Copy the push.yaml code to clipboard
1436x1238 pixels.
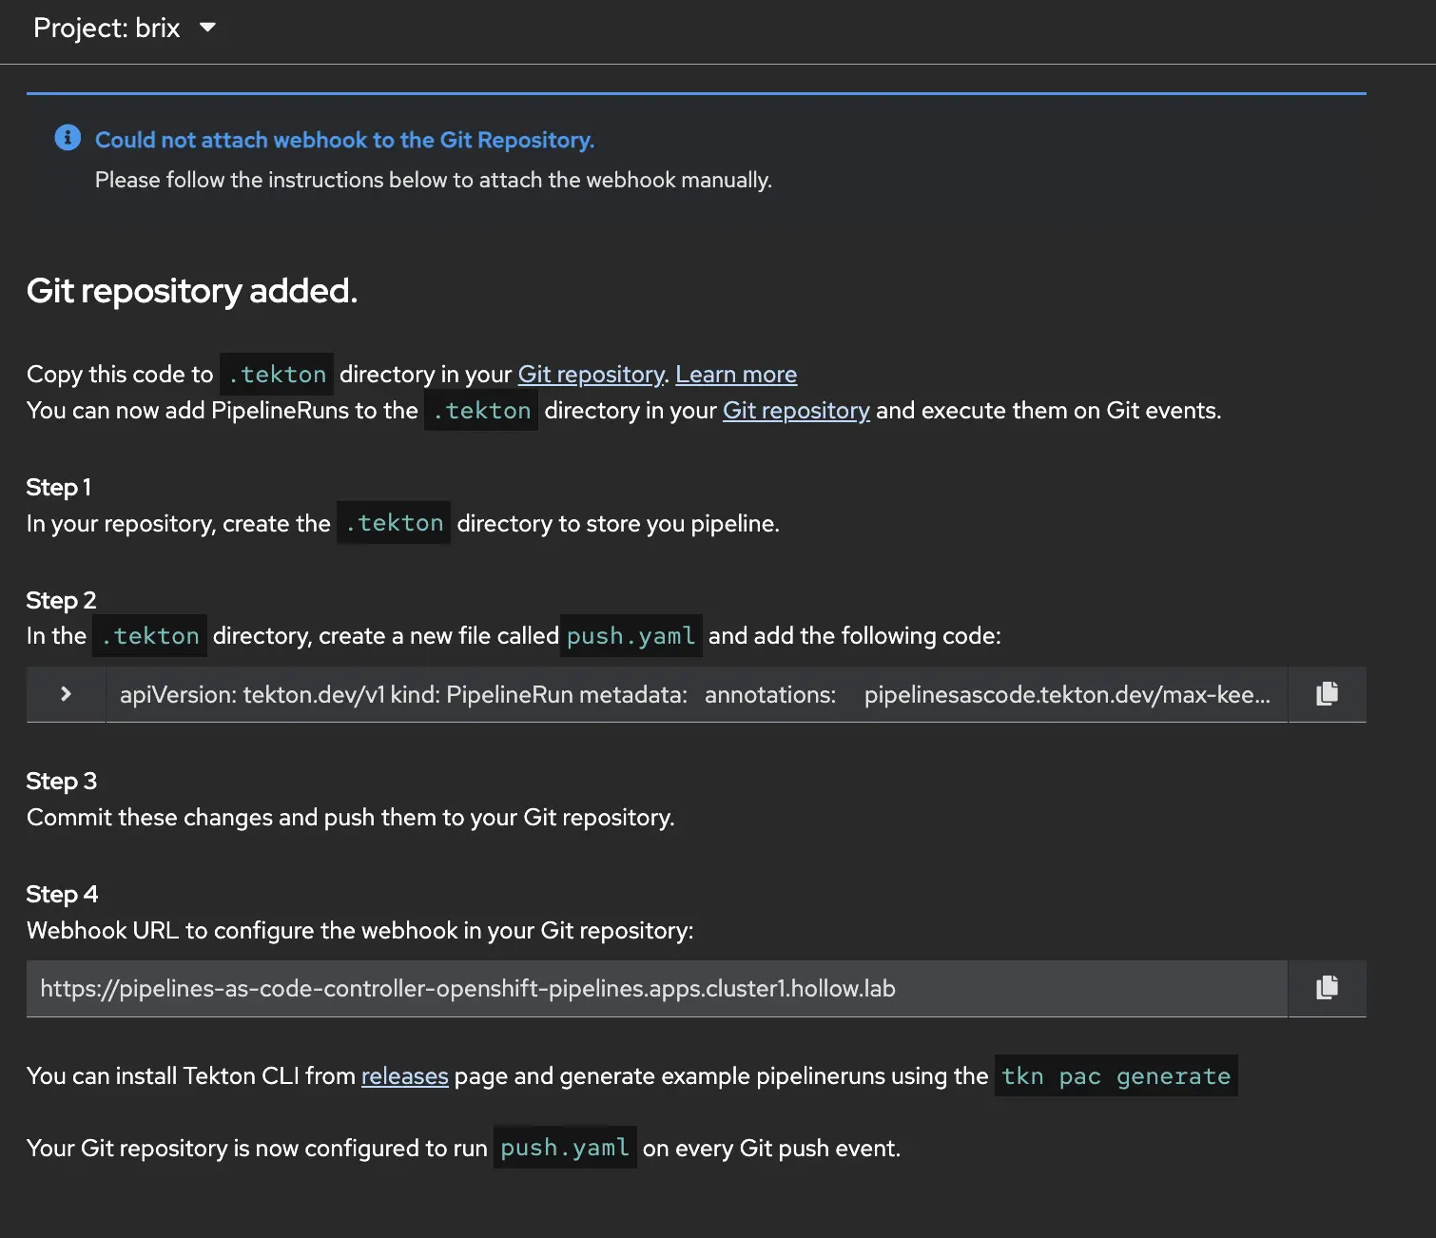[1327, 694]
